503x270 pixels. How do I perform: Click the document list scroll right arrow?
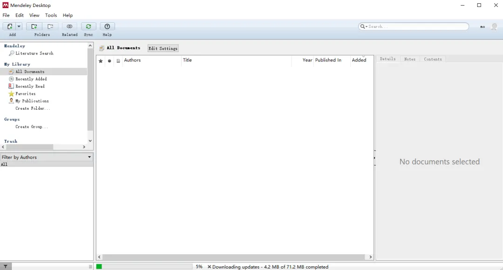pos(371,257)
